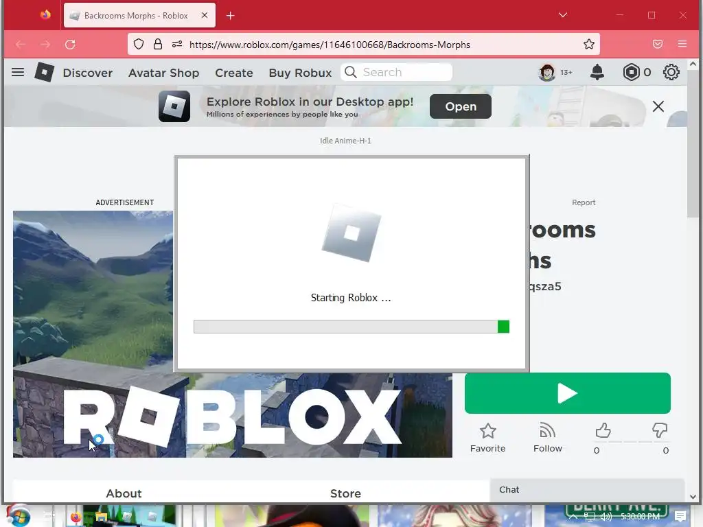The image size is (703, 527).
Task: Select Buy Robux in navigation
Action: 300,73
